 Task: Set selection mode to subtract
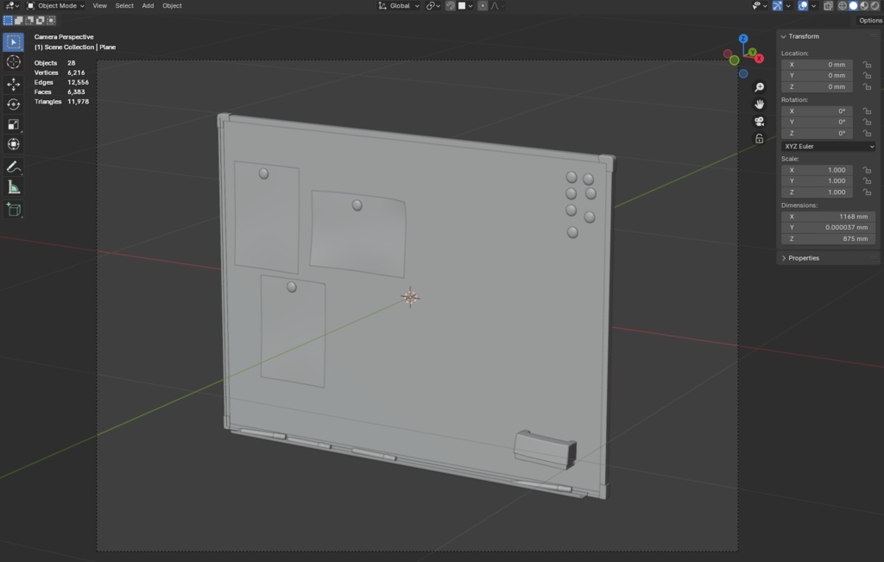[x=29, y=21]
